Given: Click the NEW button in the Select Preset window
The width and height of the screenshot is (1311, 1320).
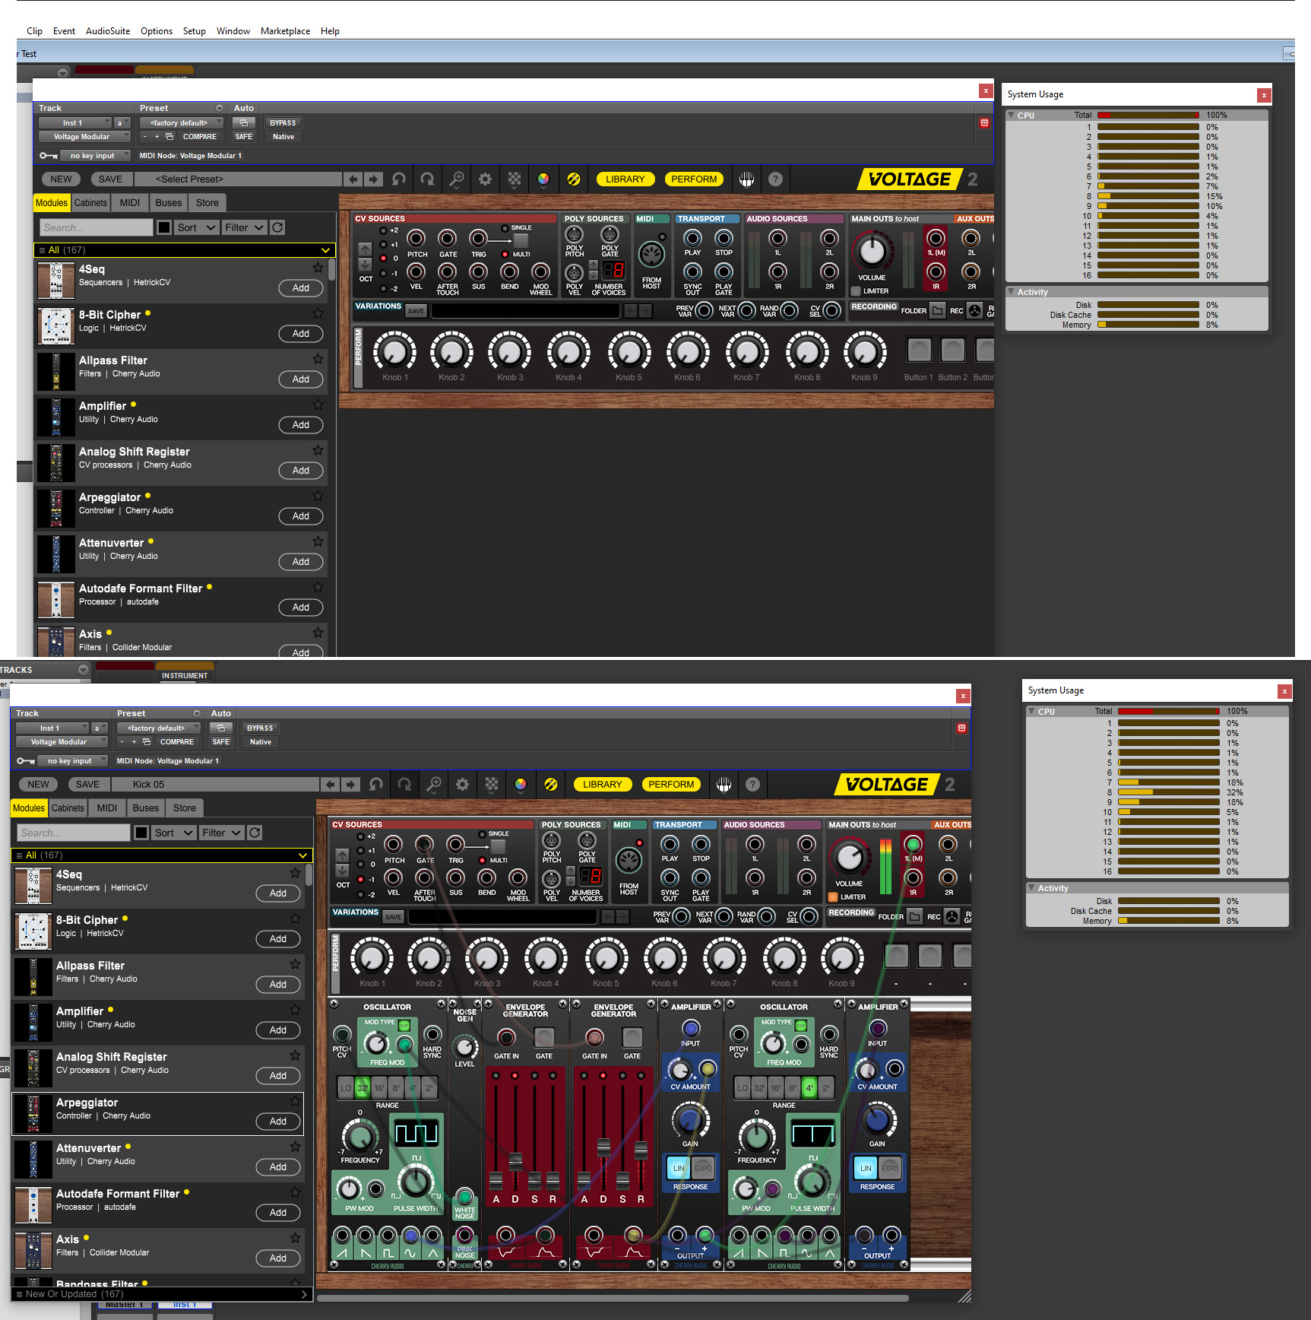Looking at the screenshot, I should coord(61,179).
